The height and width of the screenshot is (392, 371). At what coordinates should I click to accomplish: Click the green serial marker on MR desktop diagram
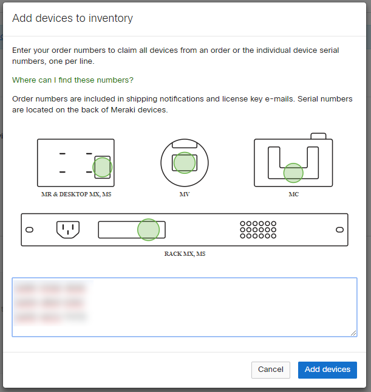click(x=103, y=167)
